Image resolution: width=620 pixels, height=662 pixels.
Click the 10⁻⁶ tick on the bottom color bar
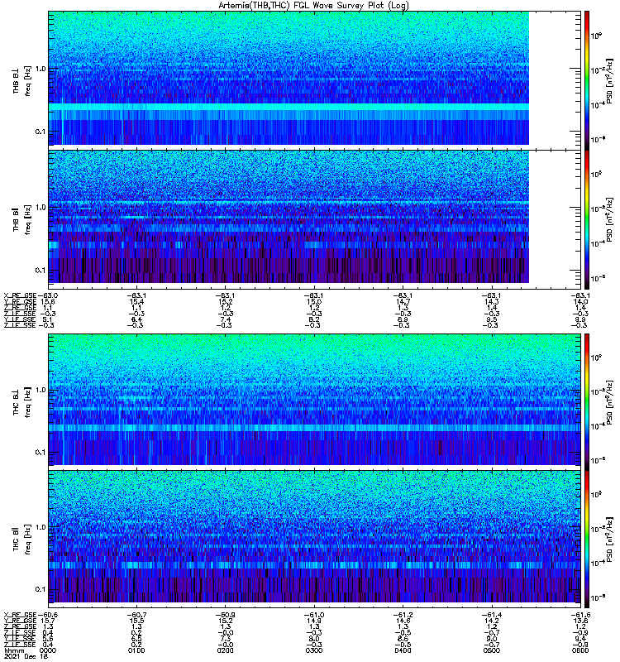pos(598,597)
